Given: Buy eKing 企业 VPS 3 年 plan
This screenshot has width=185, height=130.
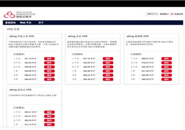Looking at the screenshot, I should (x=108, y=79).
